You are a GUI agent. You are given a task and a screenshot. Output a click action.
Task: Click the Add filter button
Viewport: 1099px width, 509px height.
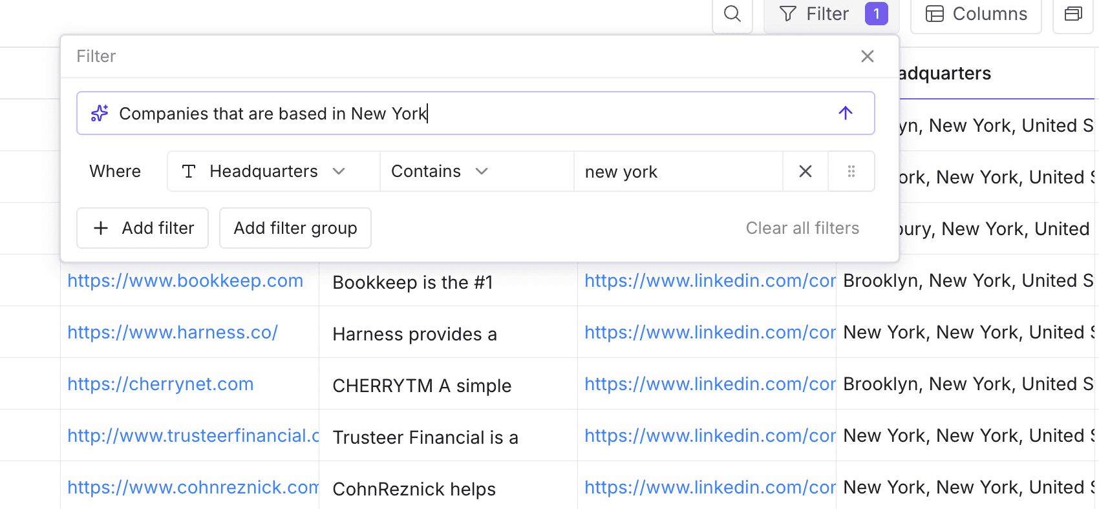click(142, 228)
